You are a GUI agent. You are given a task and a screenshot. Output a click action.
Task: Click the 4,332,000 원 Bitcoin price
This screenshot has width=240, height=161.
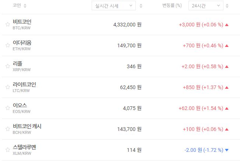tap(127, 25)
